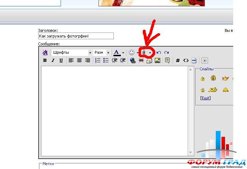
Task: Toggle italic text formatting
Action: click(x=53, y=60)
